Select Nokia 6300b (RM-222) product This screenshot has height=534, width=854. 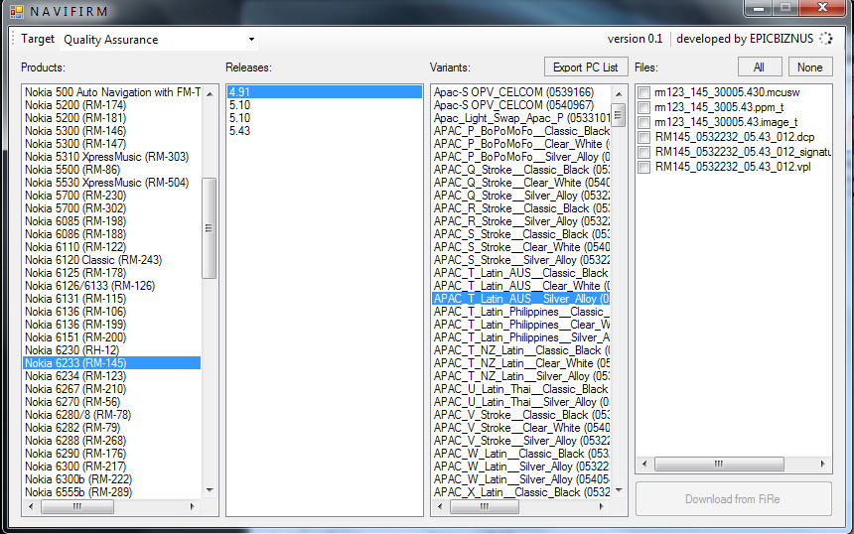tap(111, 479)
